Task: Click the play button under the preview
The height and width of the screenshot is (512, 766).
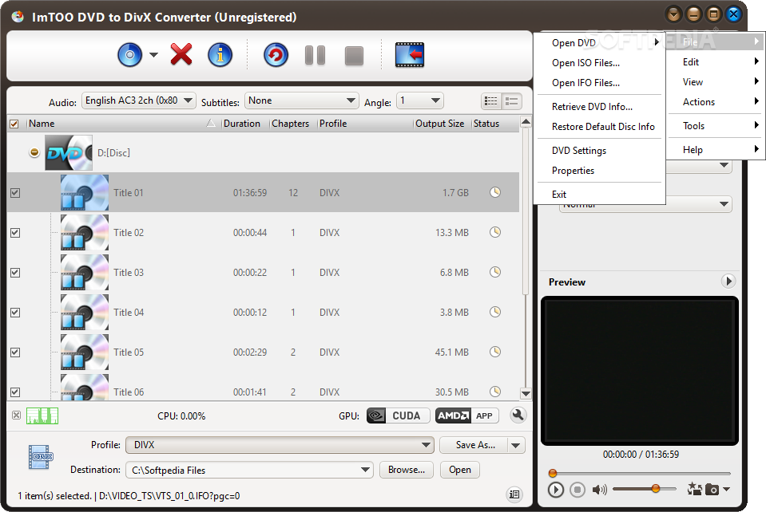Action: point(555,489)
